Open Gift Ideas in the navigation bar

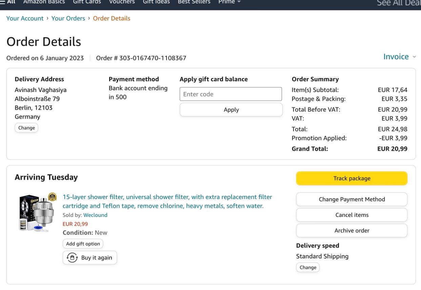(156, 2)
